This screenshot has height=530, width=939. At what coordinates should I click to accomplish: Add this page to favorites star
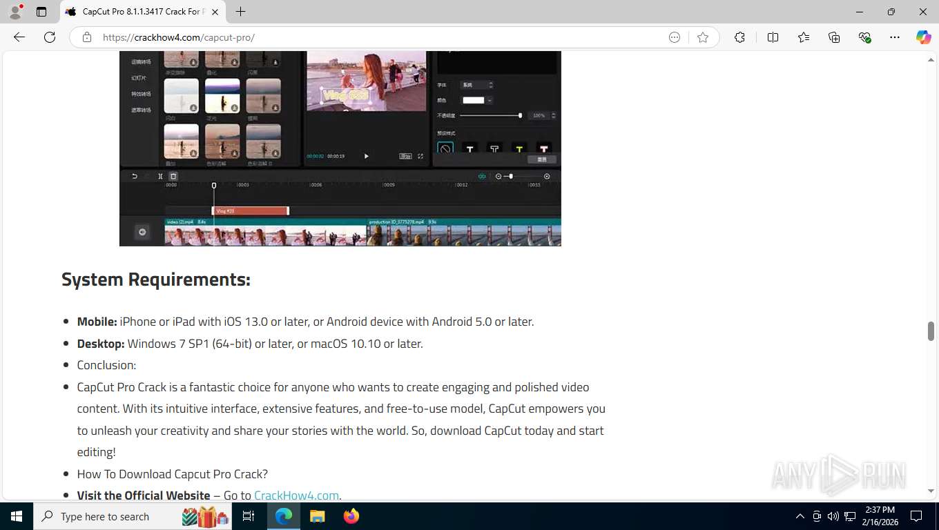pos(703,37)
